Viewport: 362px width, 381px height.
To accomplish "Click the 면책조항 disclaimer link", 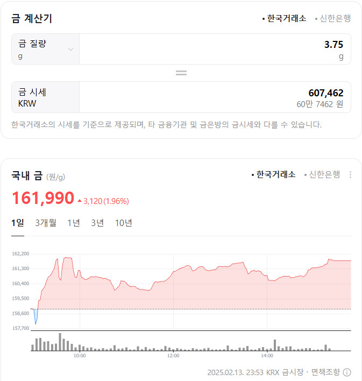I will coord(325,372).
